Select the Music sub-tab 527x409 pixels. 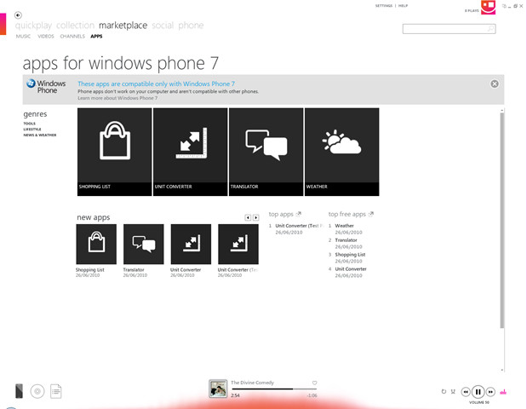click(x=23, y=37)
